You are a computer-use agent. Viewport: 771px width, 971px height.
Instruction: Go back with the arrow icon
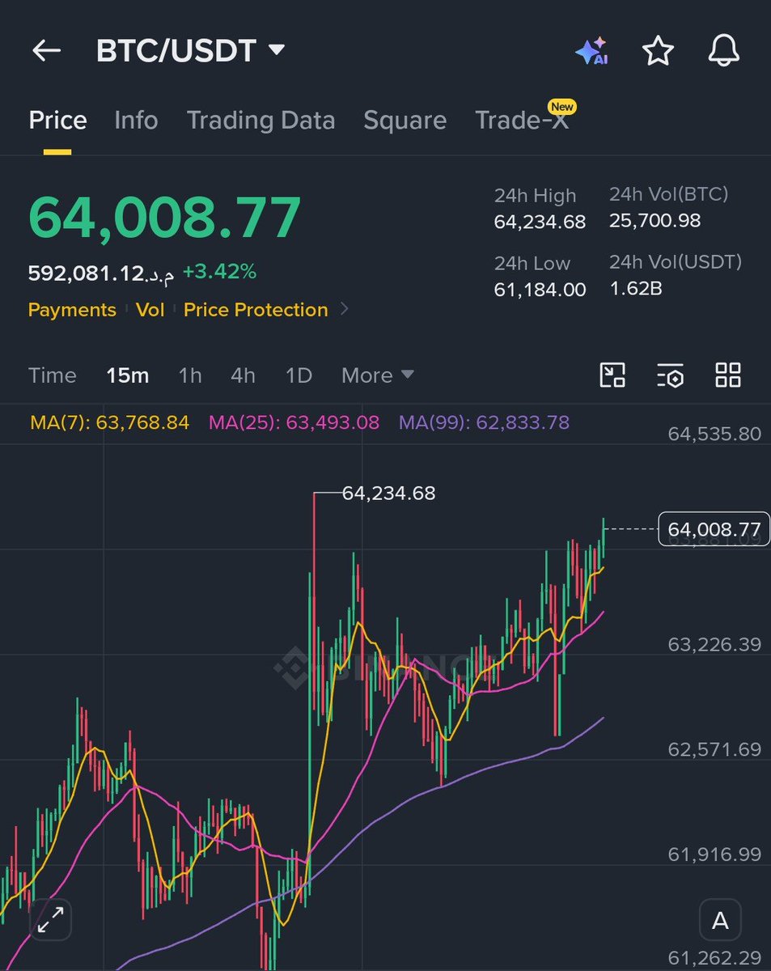(x=47, y=51)
